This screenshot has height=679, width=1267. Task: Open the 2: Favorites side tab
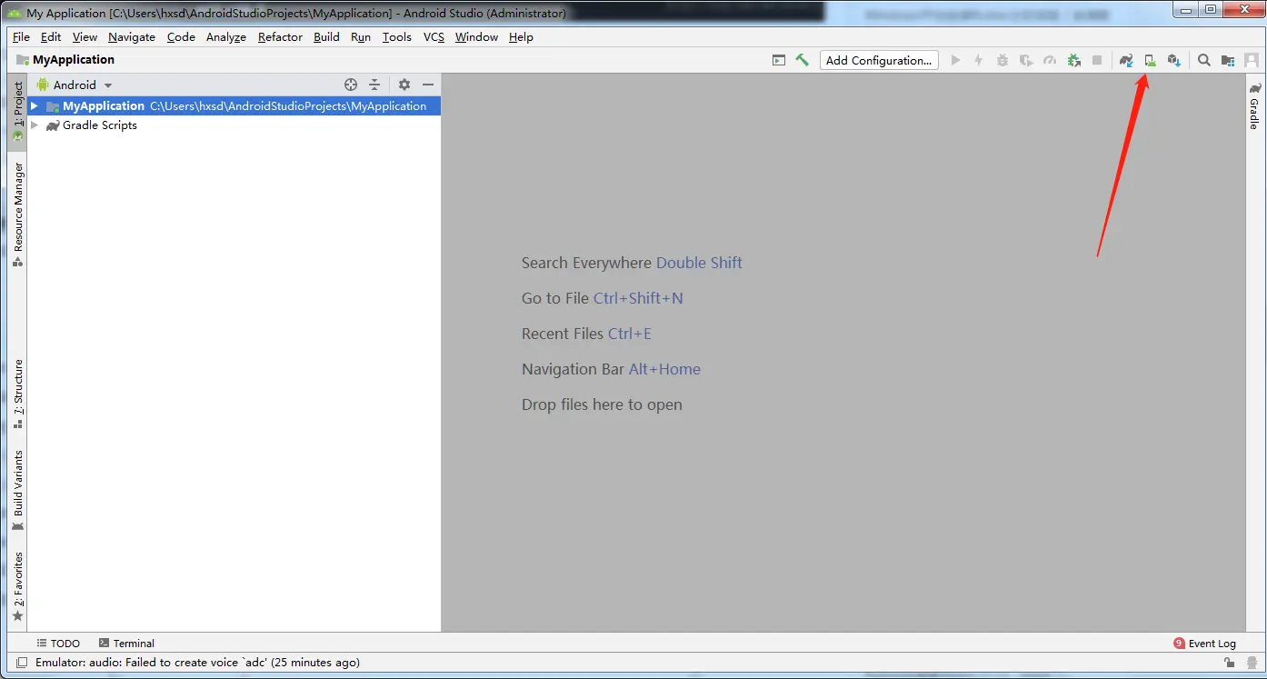17,586
